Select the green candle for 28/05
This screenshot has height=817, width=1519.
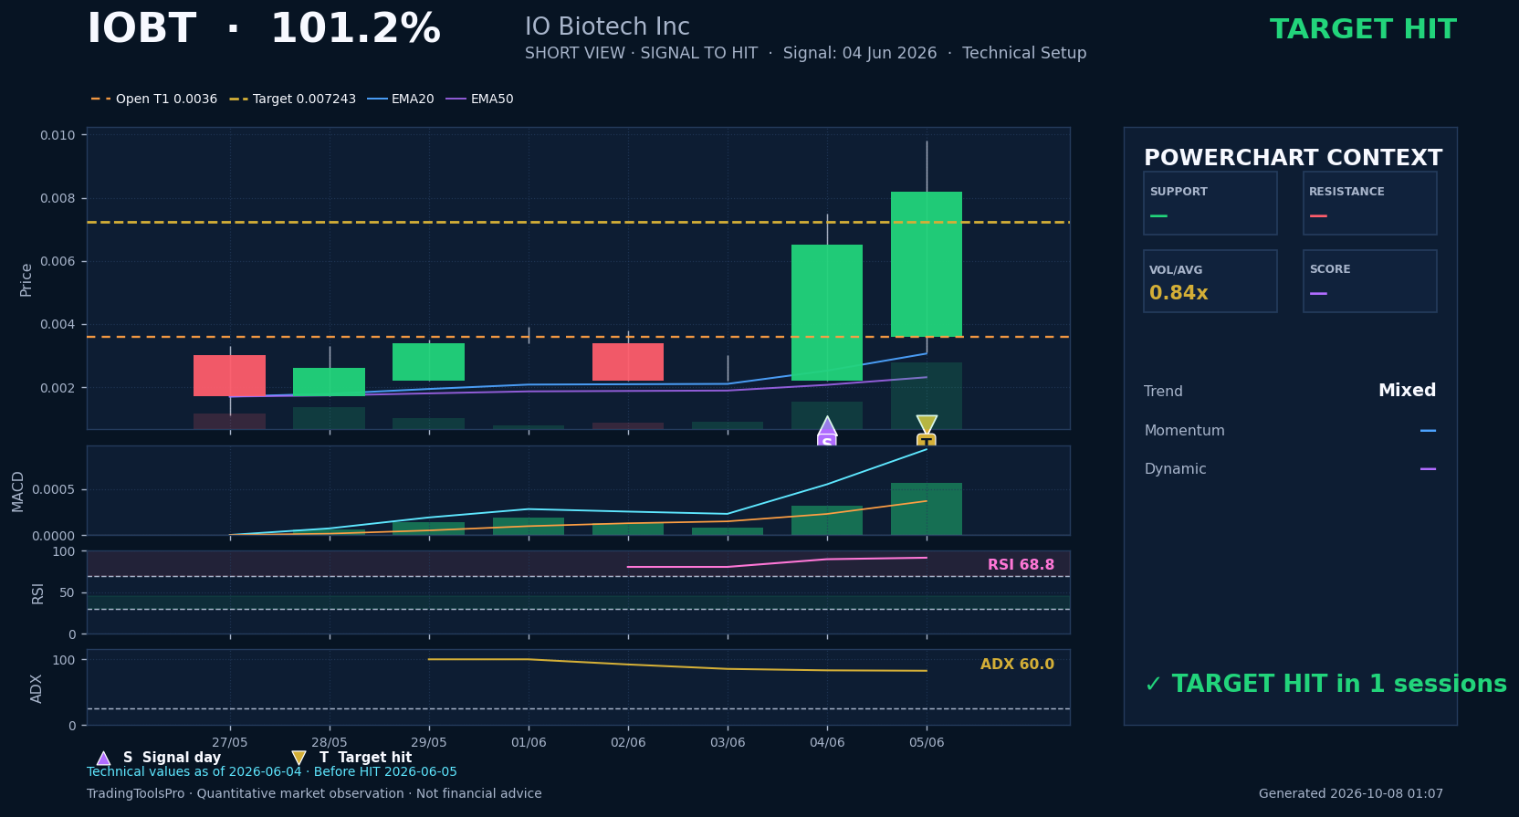(x=330, y=382)
